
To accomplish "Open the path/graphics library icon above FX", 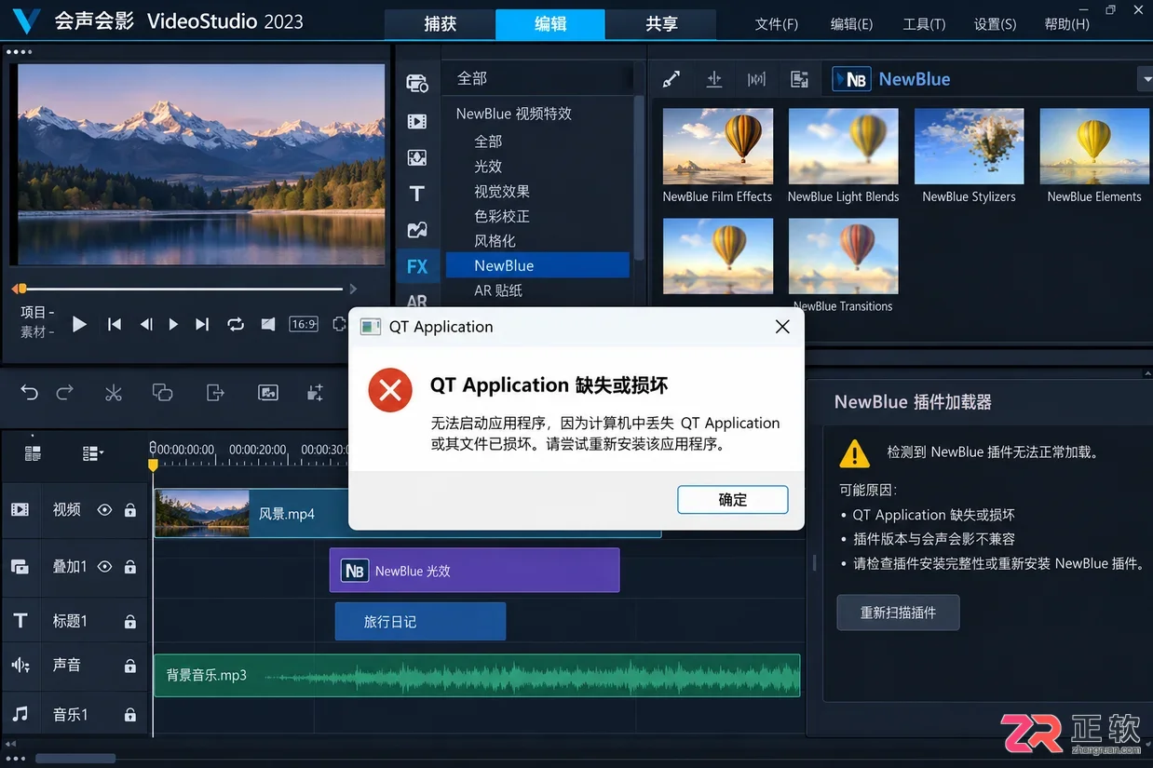I will click(417, 230).
